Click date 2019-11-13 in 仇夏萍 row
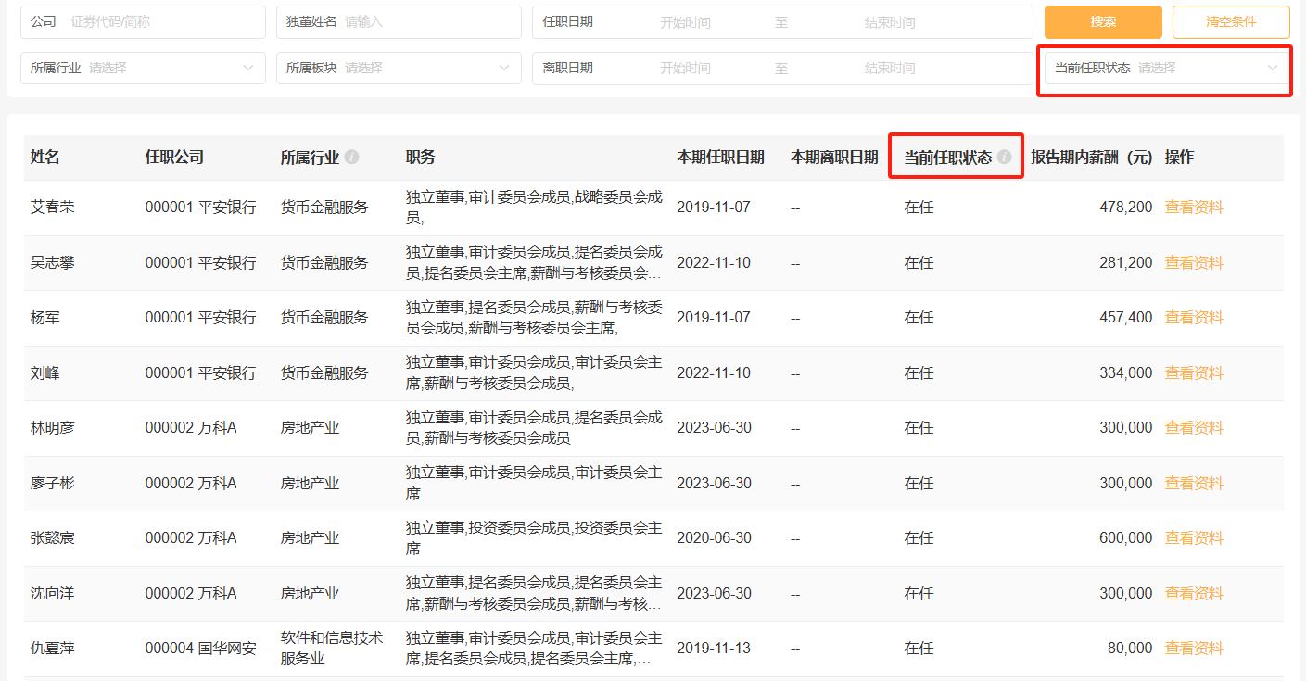 pos(714,649)
